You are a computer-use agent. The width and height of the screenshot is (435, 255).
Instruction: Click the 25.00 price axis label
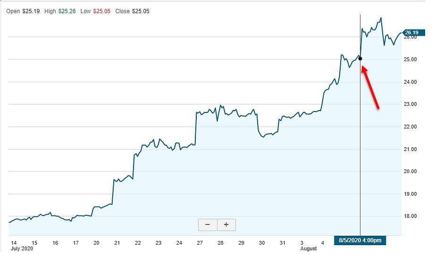click(410, 59)
